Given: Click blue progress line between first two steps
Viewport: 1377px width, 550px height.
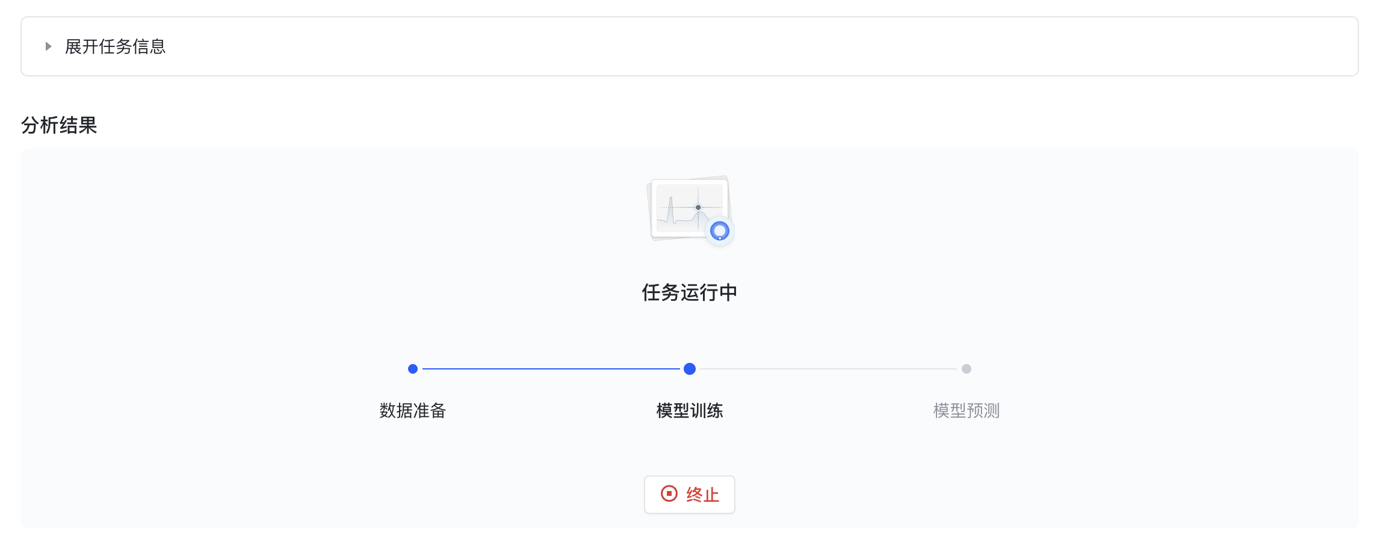Looking at the screenshot, I should (551, 369).
